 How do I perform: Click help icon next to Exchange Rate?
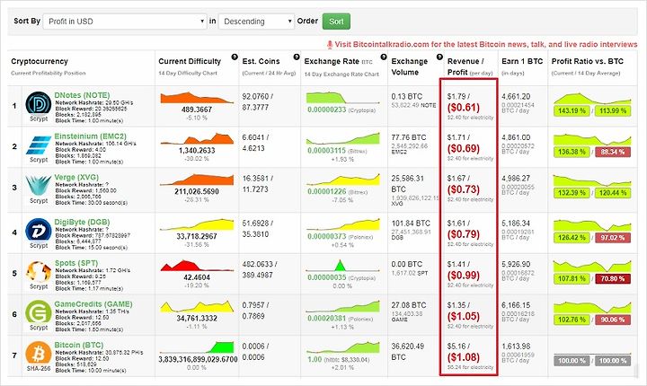point(384,57)
